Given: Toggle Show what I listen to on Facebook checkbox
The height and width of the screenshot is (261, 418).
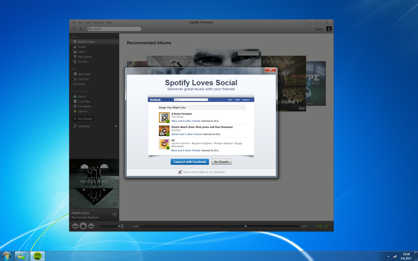Looking at the screenshot, I should pyautogui.click(x=180, y=172).
